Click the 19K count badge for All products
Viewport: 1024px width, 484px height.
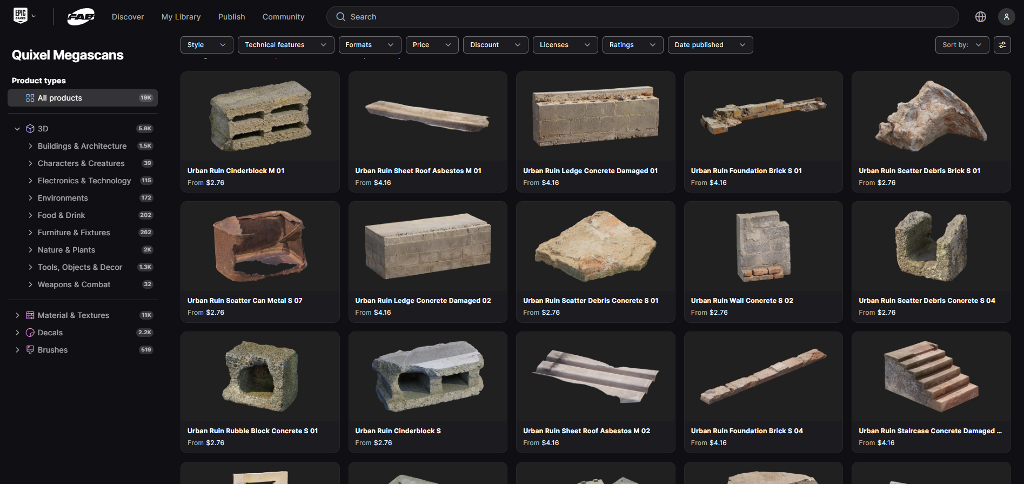[x=146, y=98]
